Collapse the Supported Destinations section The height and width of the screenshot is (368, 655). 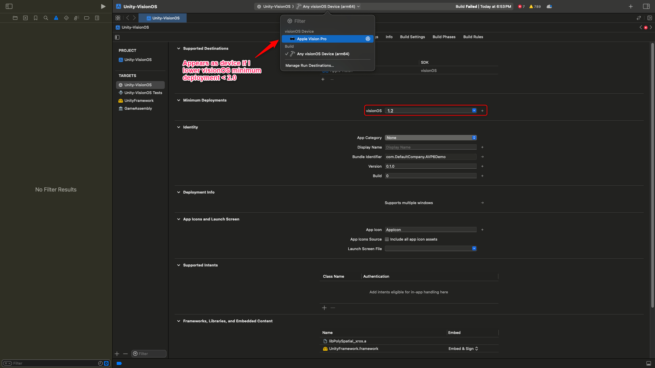tap(178, 49)
